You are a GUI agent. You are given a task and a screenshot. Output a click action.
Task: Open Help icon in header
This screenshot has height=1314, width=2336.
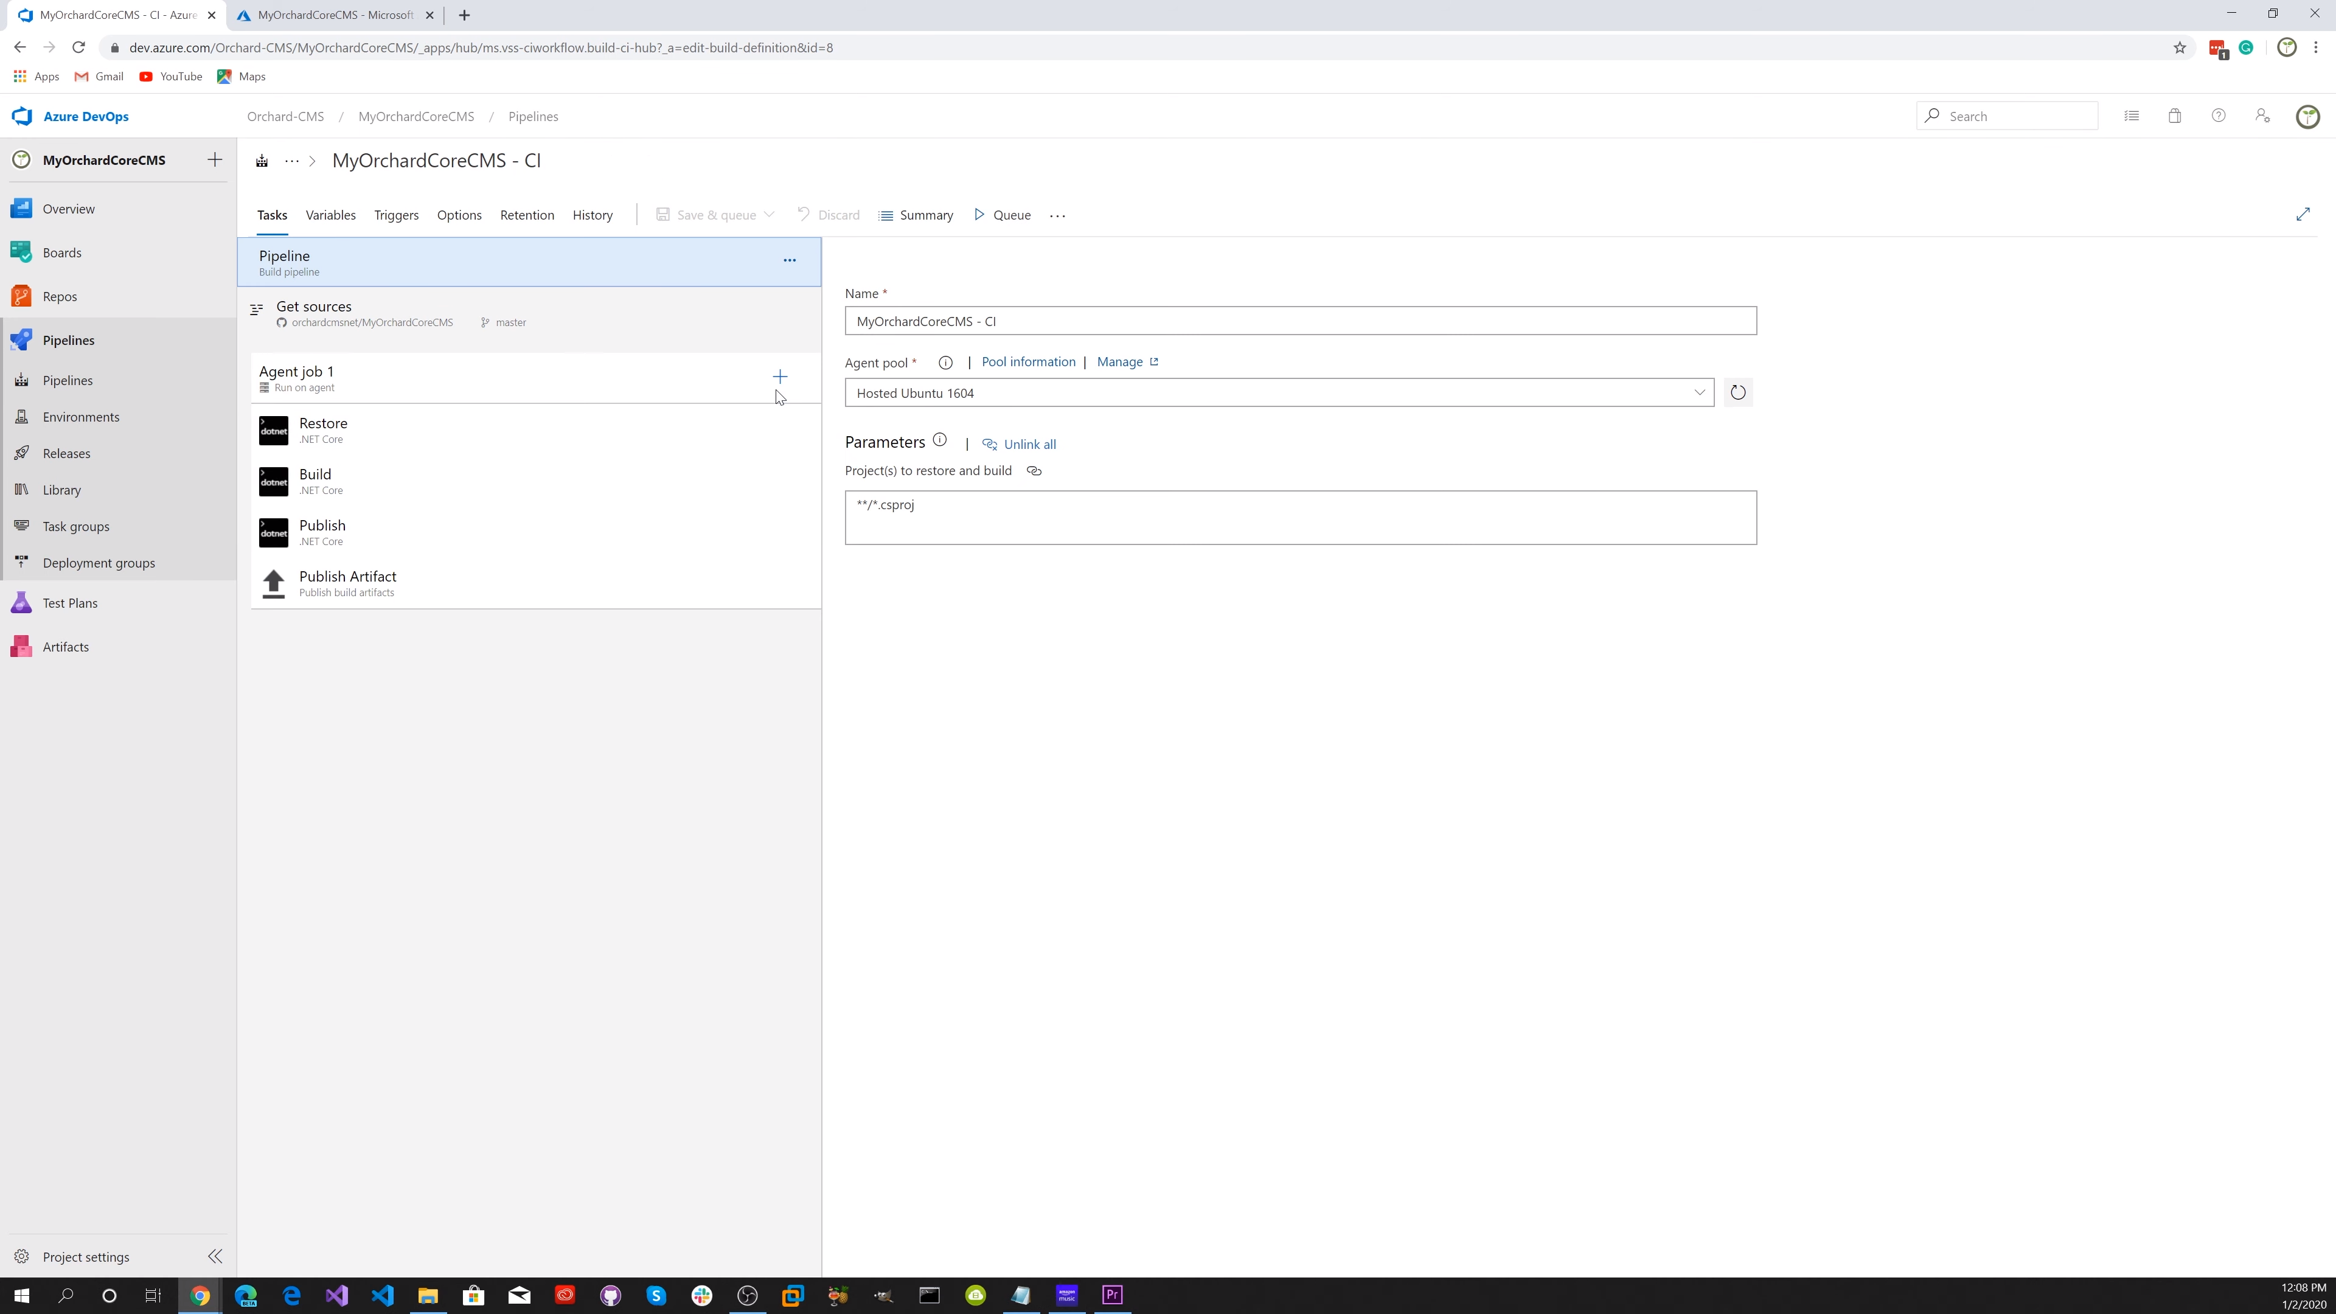pos(2218,116)
